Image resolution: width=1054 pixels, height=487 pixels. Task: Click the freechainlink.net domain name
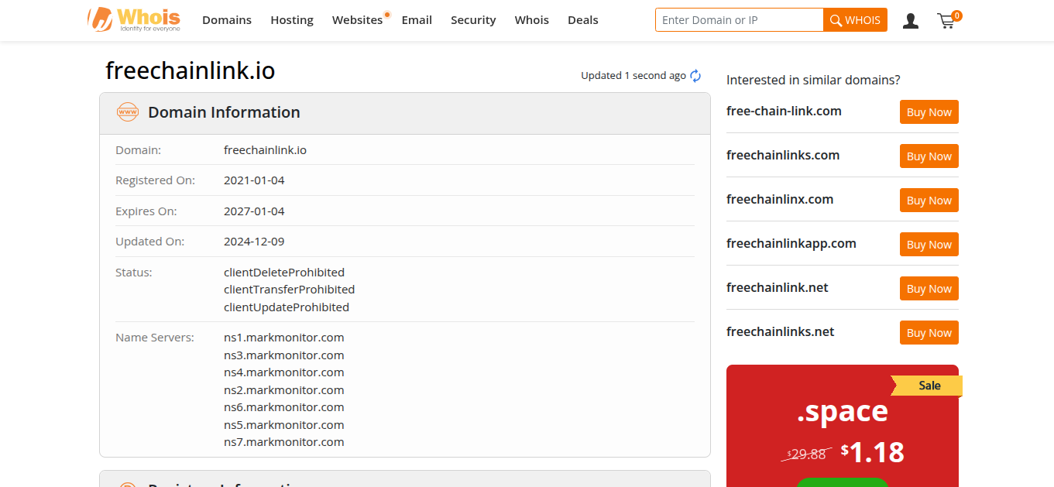(778, 287)
